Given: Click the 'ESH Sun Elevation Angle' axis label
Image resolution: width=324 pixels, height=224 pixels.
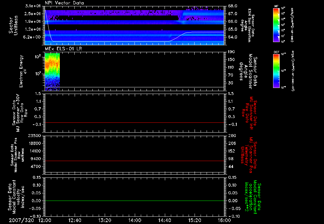Looking at the screenshot, I should 247,25.
